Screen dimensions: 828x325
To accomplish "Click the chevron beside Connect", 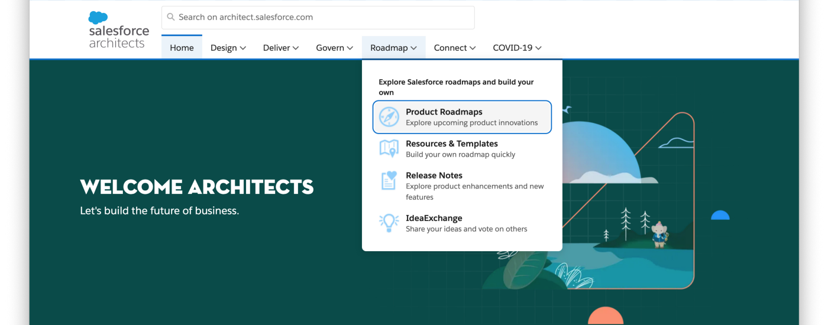I will (473, 48).
